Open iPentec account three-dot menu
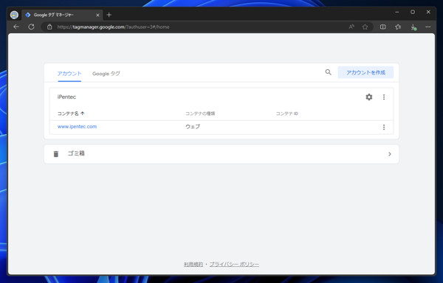 coord(384,97)
